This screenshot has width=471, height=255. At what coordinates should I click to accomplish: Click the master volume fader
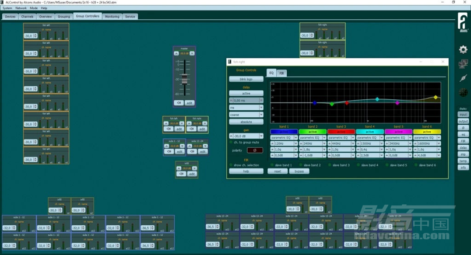[x=185, y=78]
